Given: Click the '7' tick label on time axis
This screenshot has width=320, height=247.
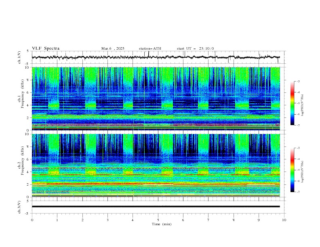Looking at the screenshot, I should tap(208, 220).
